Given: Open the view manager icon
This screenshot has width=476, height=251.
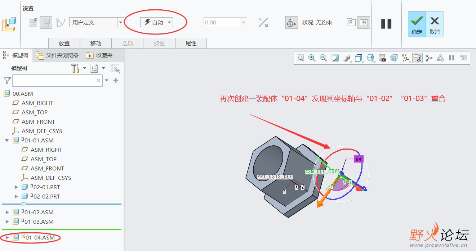Looking at the screenshot, I should tap(371, 58).
